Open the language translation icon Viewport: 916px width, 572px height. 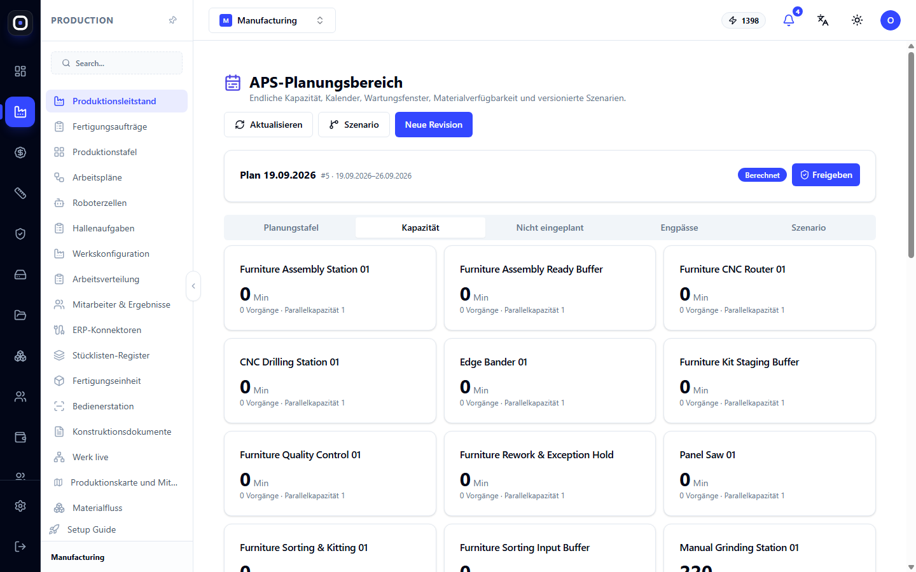pos(823,20)
